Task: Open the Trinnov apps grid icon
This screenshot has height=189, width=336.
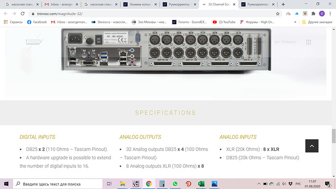Action: coord(309,42)
